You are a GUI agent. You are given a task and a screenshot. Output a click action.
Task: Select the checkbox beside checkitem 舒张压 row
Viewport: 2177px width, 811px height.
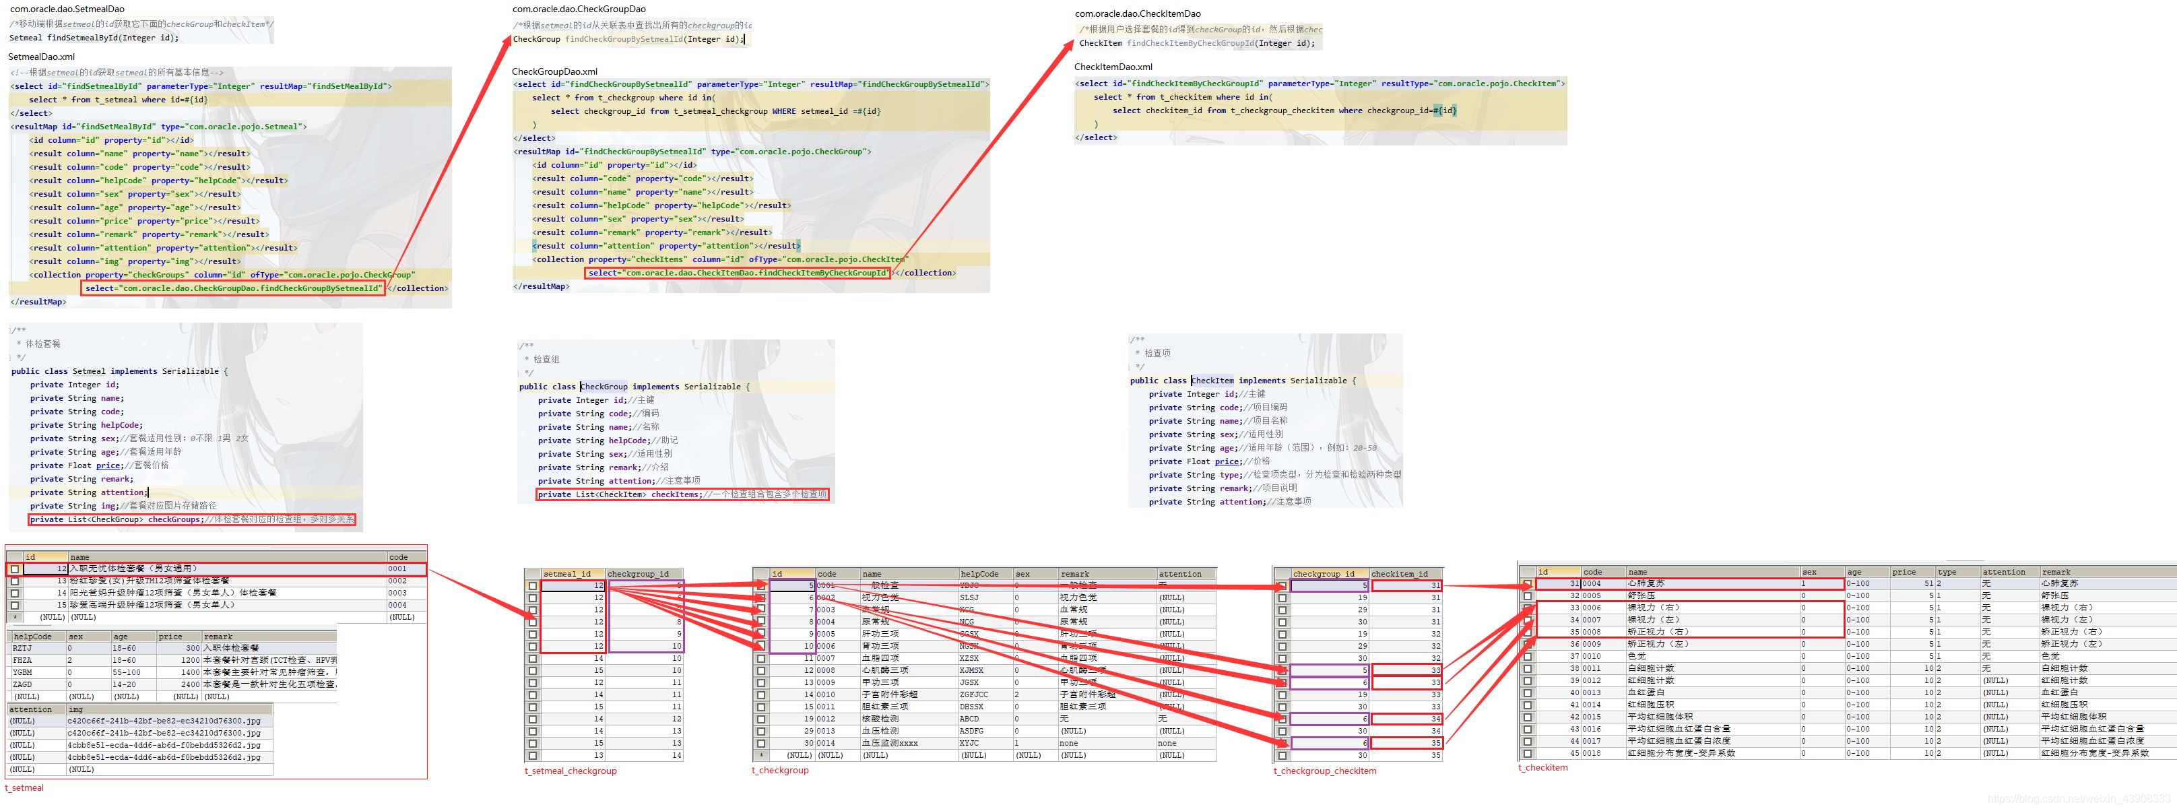(1527, 595)
